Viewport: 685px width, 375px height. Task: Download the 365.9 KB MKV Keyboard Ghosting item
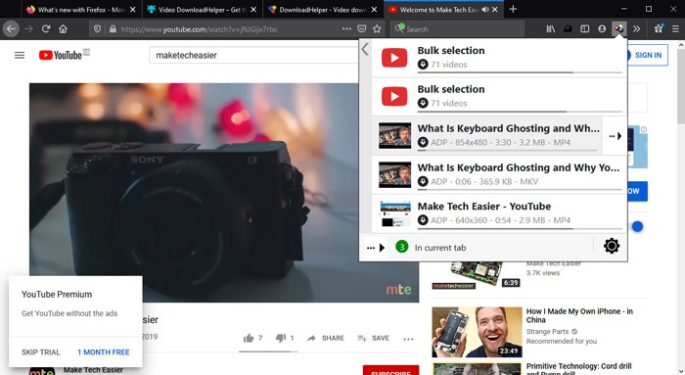[x=423, y=181]
